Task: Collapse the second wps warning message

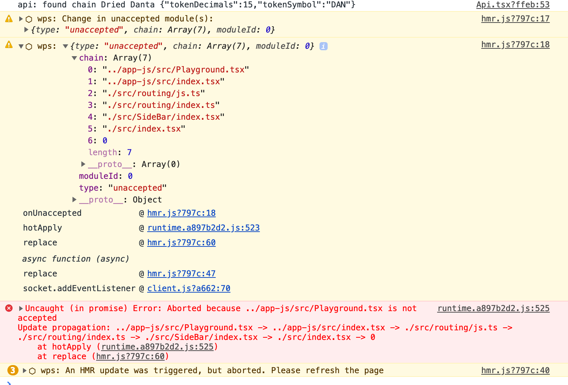Action: point(21,46)
